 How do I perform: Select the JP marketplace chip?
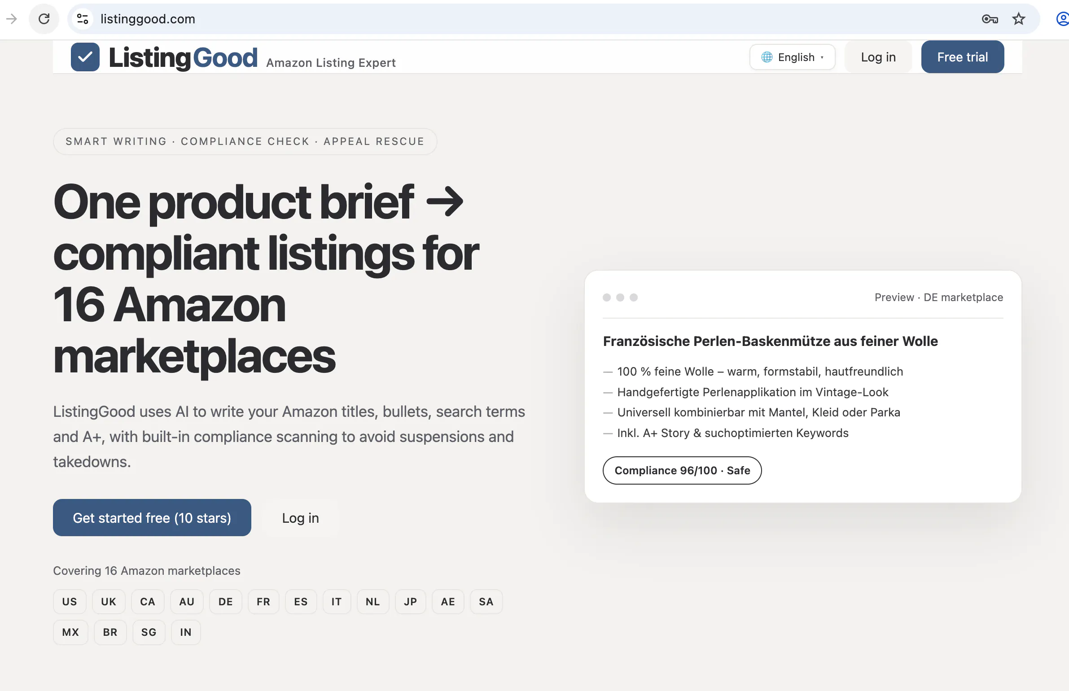pos(411,602)
